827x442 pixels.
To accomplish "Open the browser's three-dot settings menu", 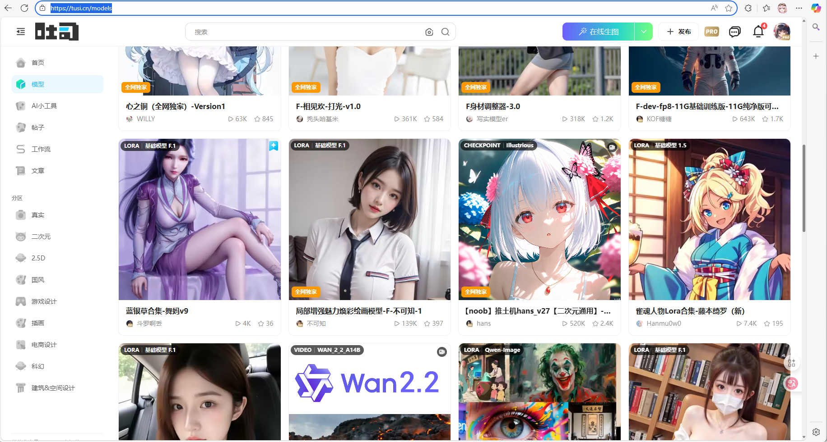I will pyautogui.click(x=799, y=8).
